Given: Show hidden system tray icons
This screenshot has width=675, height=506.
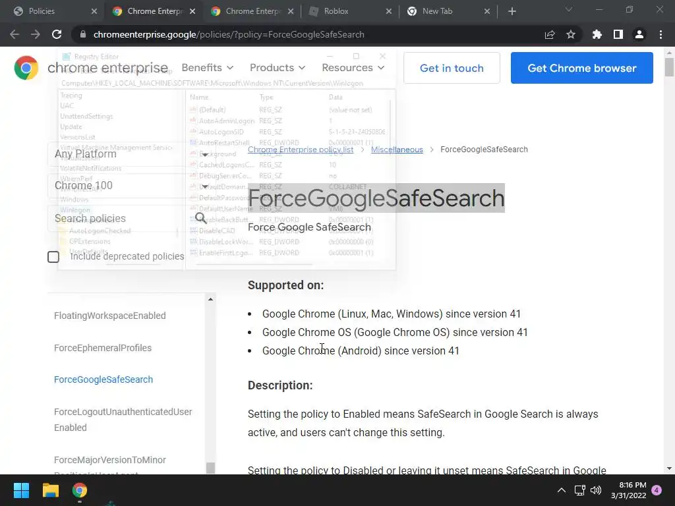Looking at the screenshot, I should tap(562, 490).
